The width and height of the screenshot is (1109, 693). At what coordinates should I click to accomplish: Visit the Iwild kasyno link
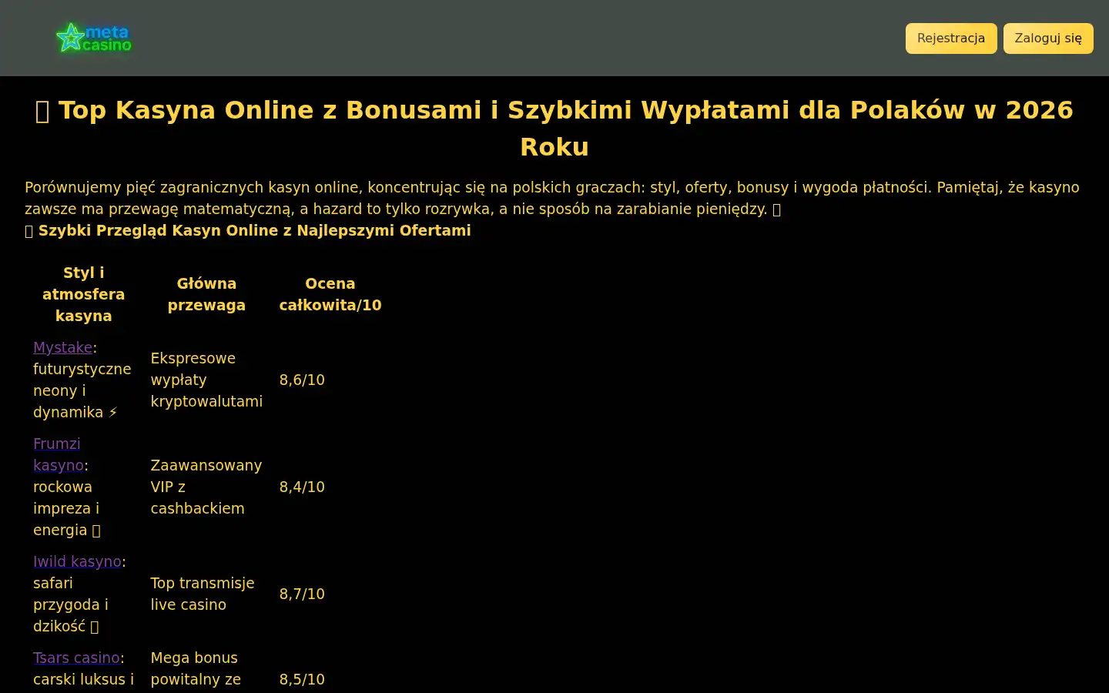point(77,561)
